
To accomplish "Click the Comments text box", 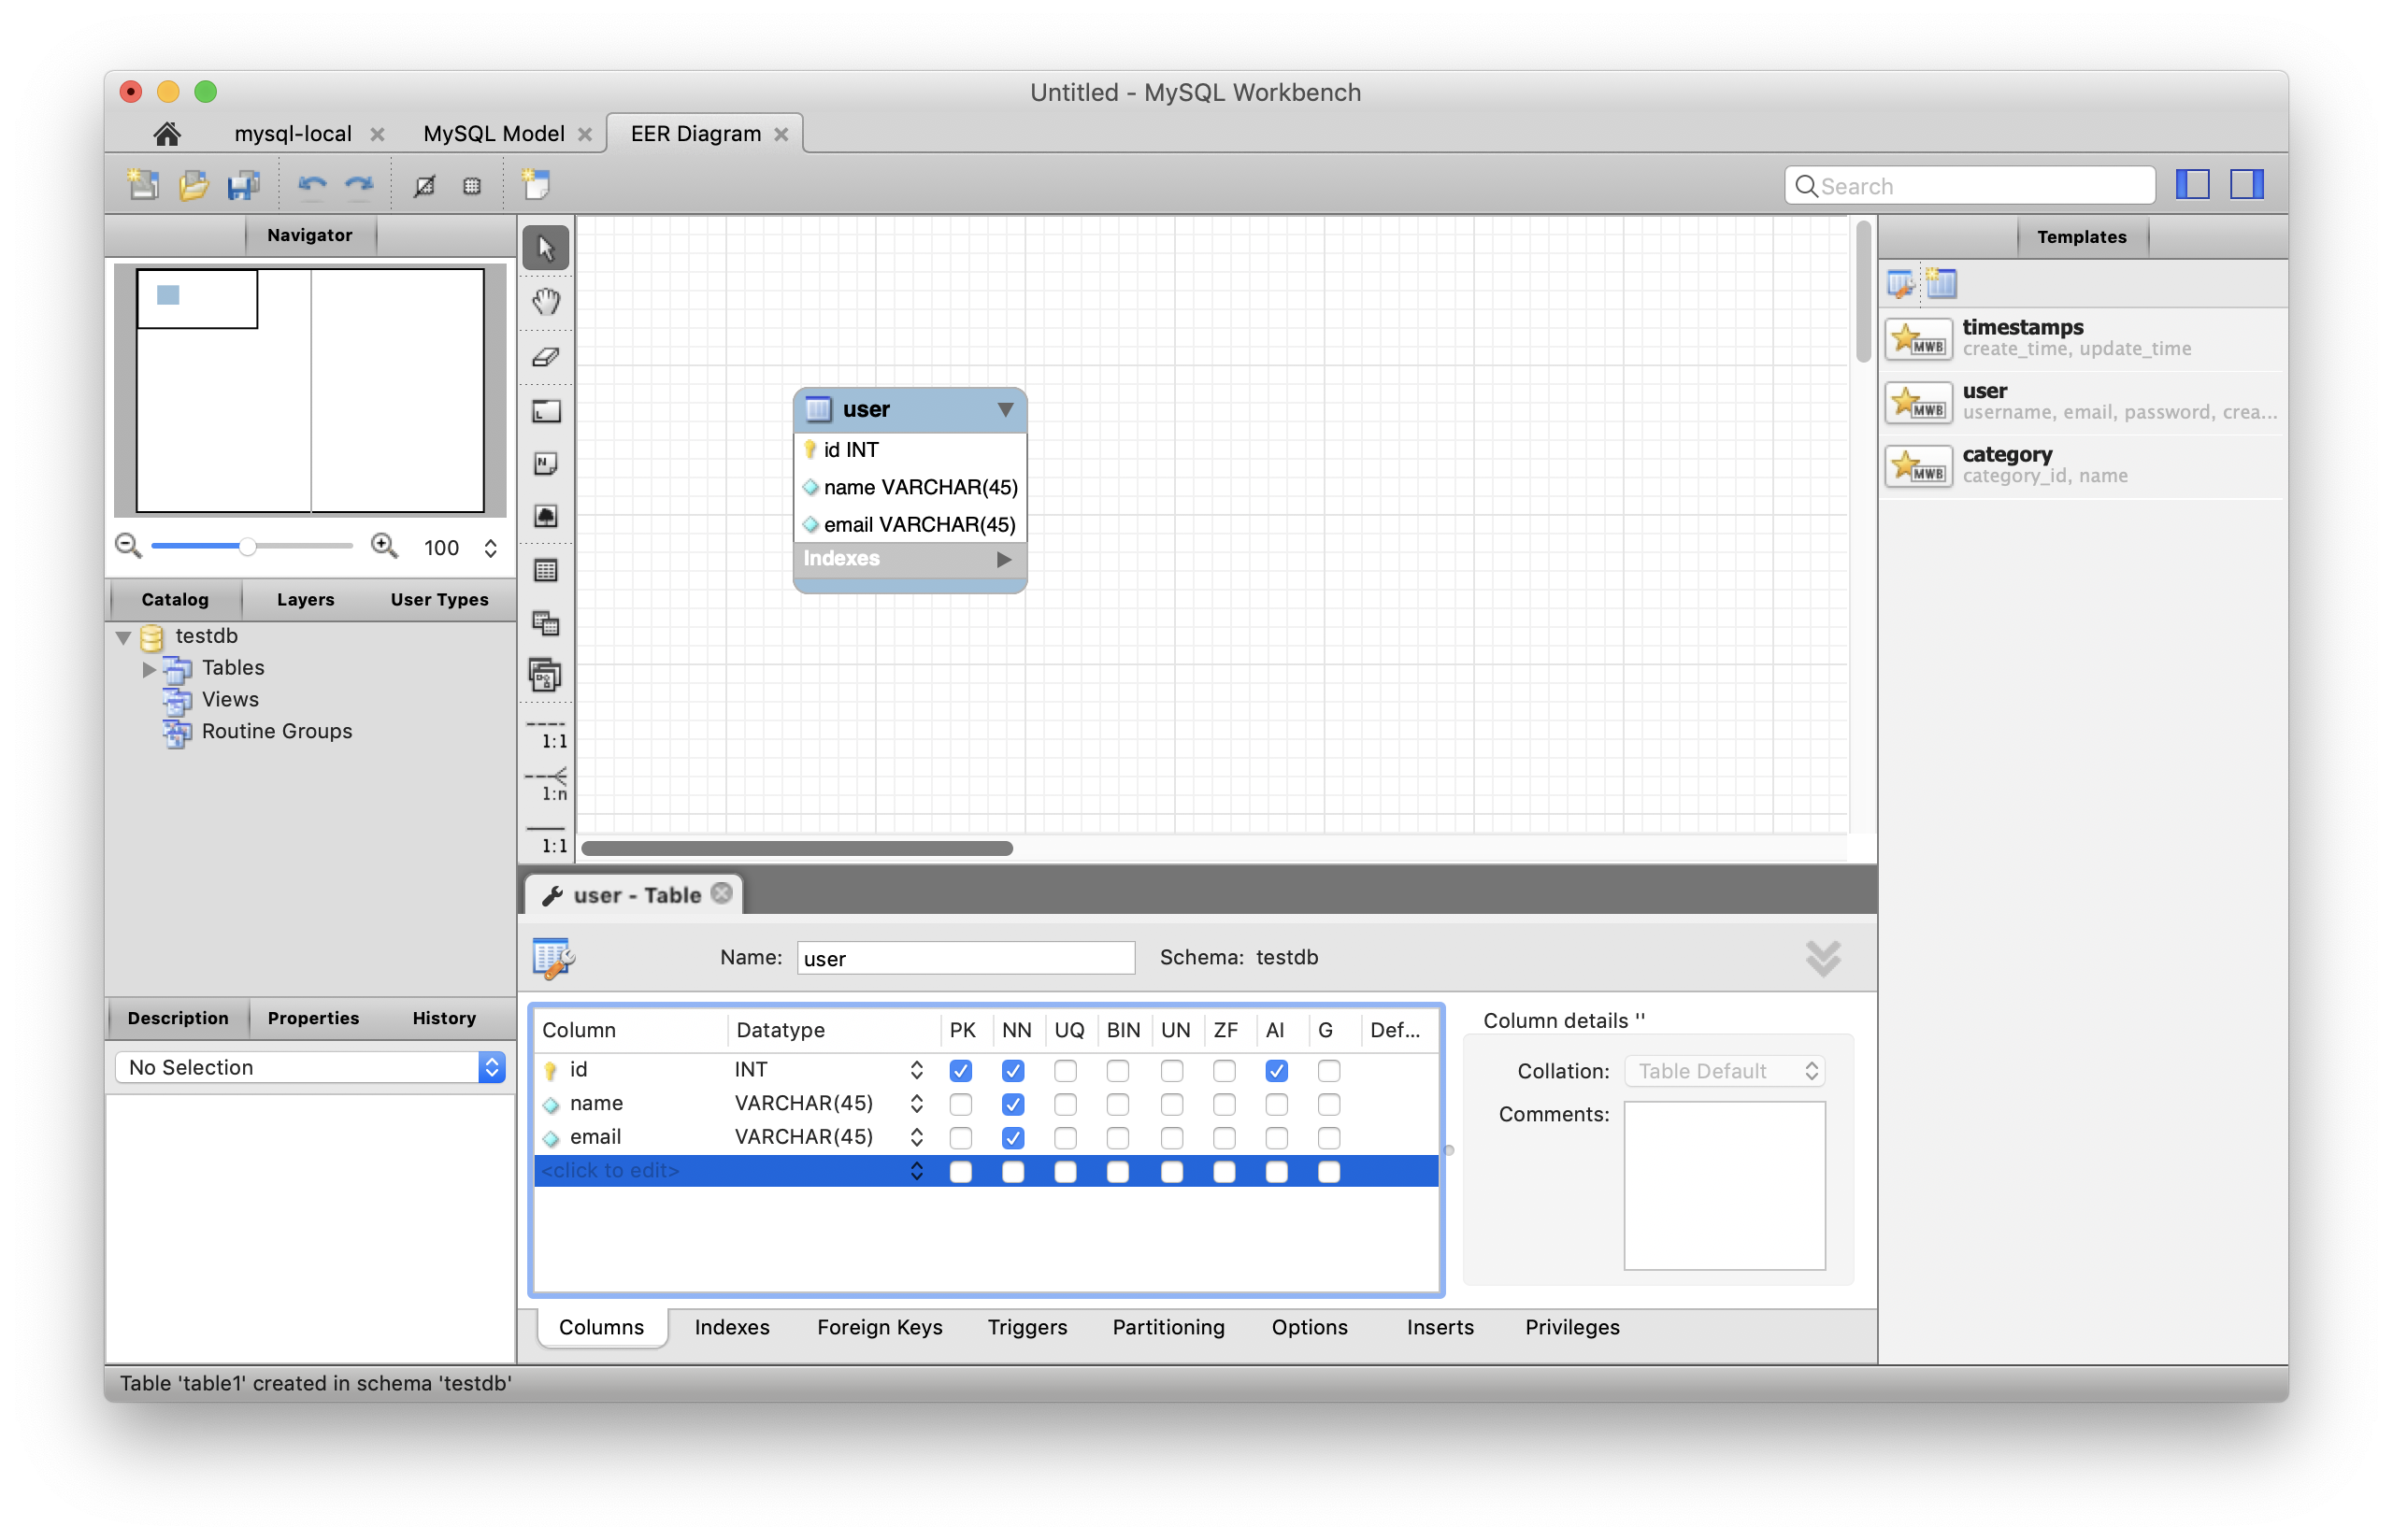I will pyautogui.click(x=1725, y=1185).
